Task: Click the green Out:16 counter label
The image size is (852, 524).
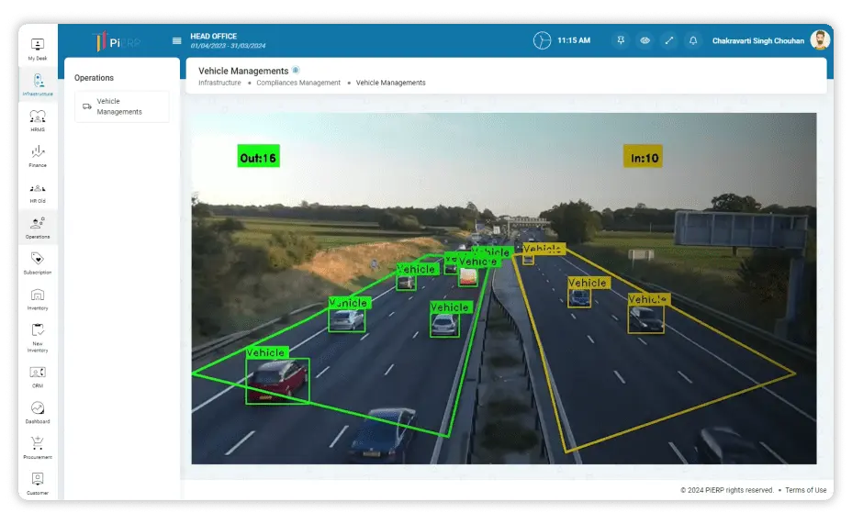Action: click(x=258, y=158)
